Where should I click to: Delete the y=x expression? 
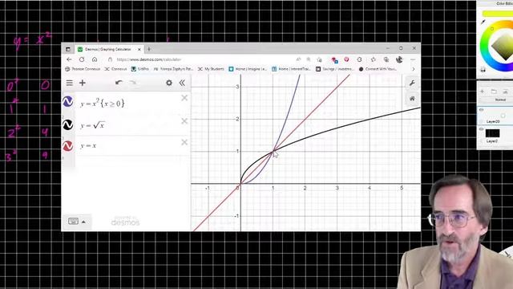(x=184, y=142)
